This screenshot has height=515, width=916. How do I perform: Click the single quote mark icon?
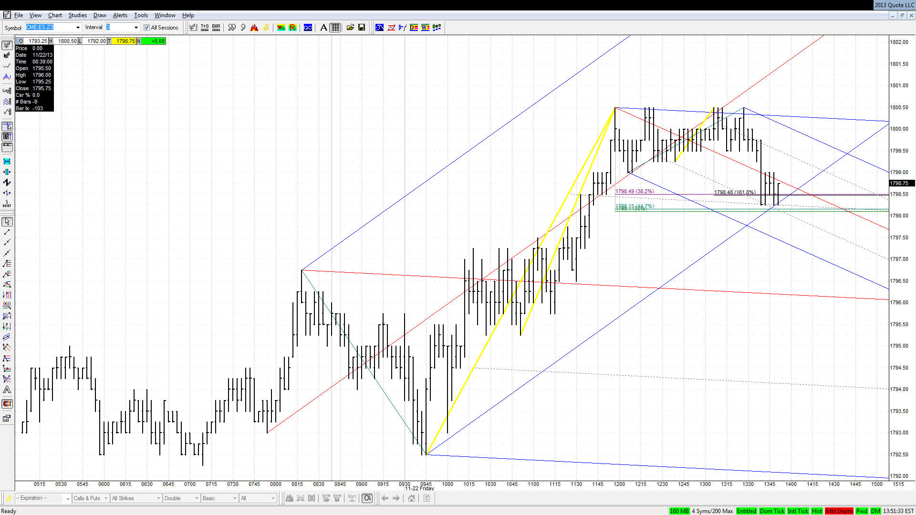point(243,28)
